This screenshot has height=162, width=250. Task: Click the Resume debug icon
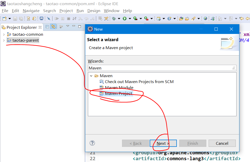coord(57,19)
